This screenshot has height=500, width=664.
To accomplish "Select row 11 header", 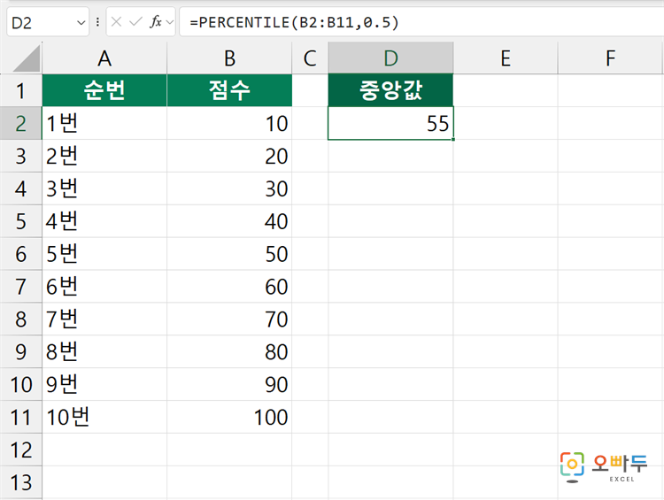I will pos(20,417).
